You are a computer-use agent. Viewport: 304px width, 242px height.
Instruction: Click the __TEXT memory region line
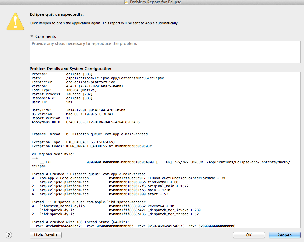coord(161,164)
